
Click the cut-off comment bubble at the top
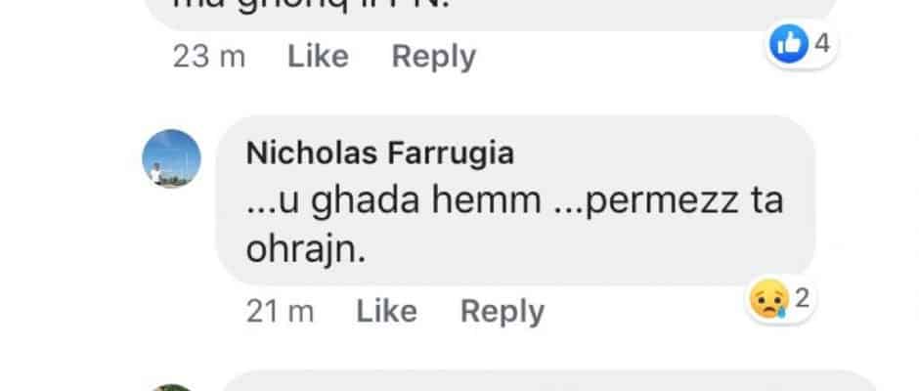coord(491,15)
